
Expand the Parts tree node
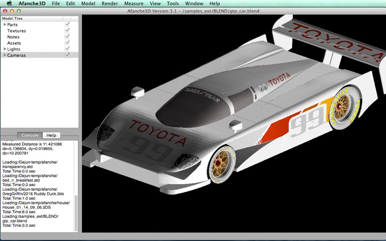click(x=5, y=25)
